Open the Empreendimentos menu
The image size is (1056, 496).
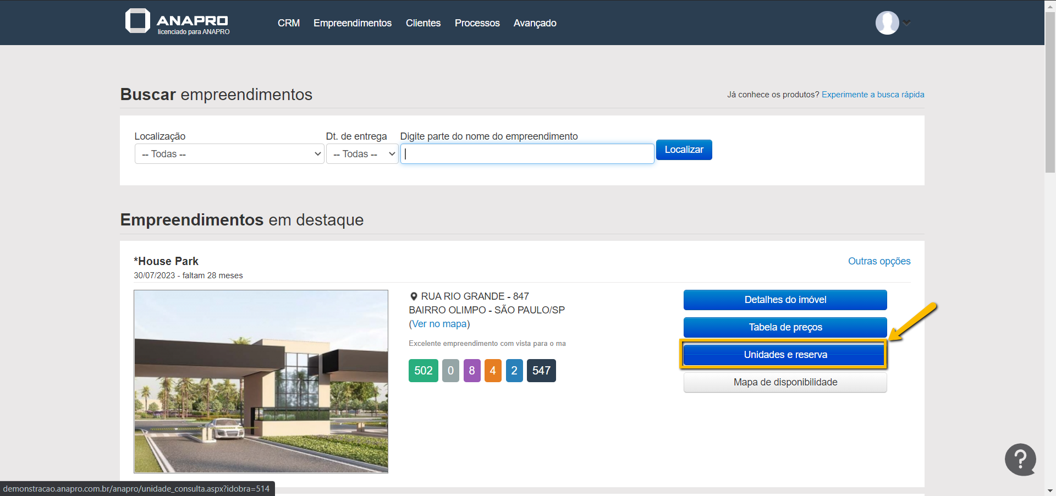(x=352, y=23)
